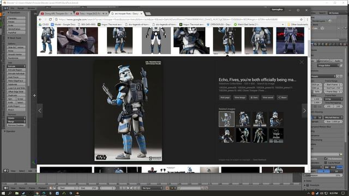Open File Explorer from the taskbar

pyautogui.click(x=17, y=193)
